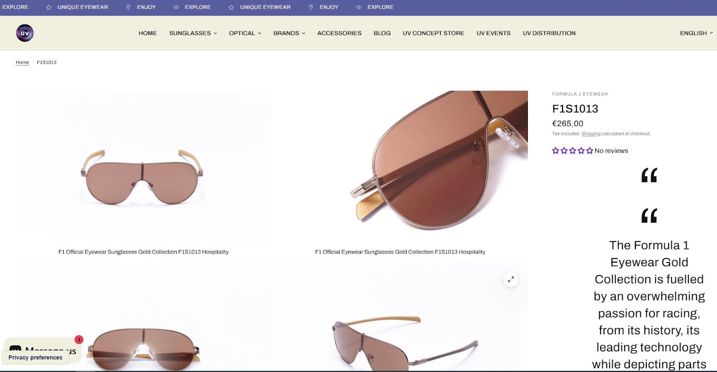Screen dimensions: 717x372
Task: Click the caption under the front-view image
Action: click(143, 252)
